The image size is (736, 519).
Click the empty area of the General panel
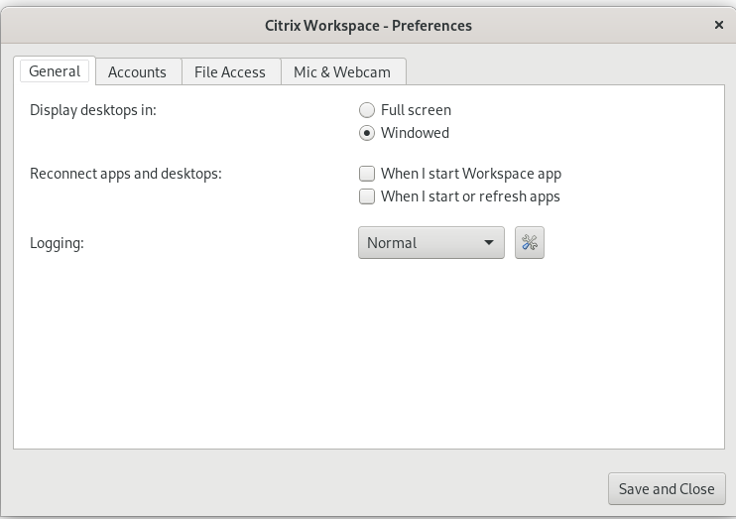(x=368, y=357)
